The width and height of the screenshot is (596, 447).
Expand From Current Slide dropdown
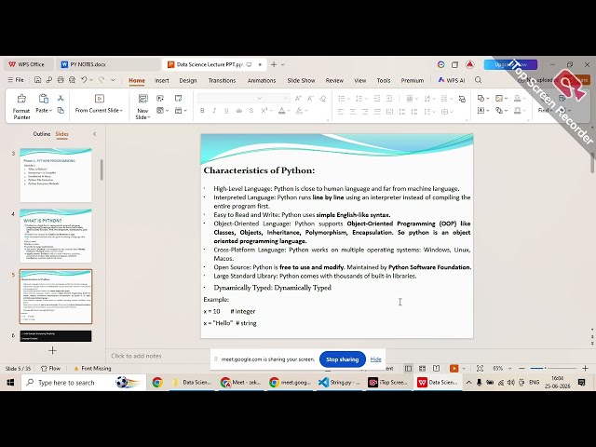tap(122, 111)
